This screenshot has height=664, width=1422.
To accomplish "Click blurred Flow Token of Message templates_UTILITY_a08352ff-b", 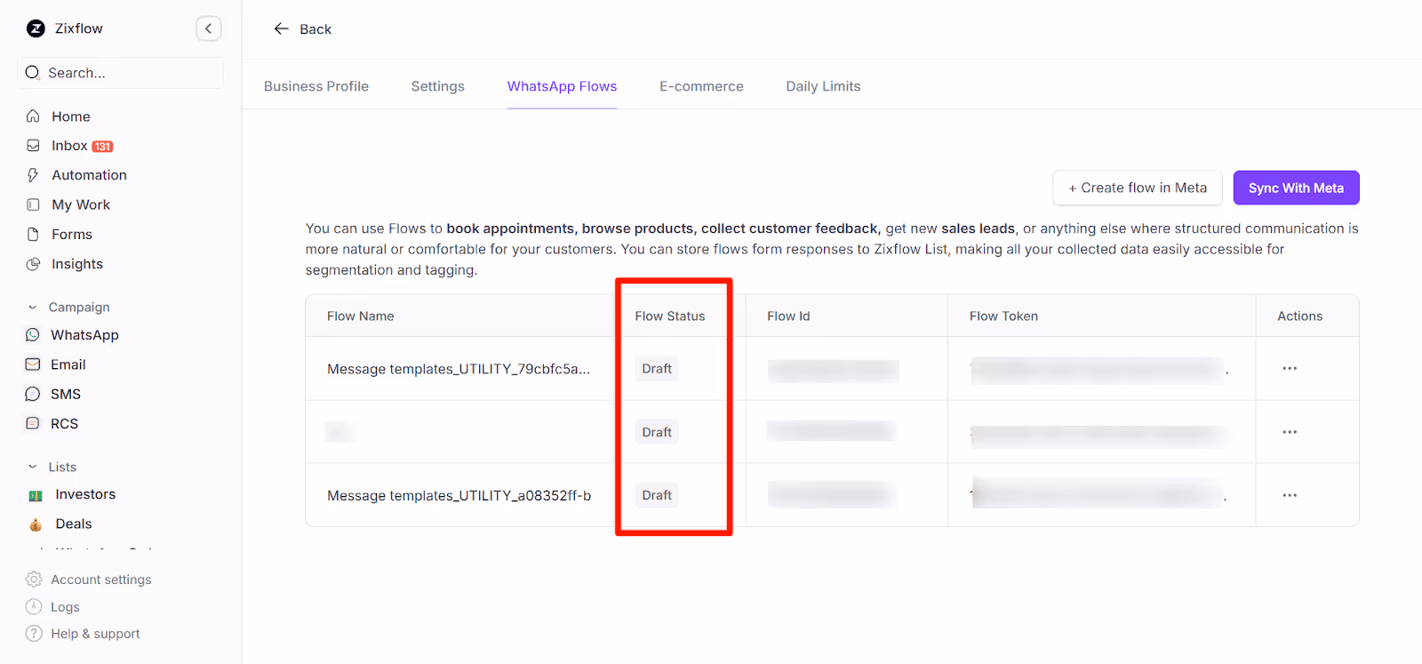I will (x=1098, y=493).
